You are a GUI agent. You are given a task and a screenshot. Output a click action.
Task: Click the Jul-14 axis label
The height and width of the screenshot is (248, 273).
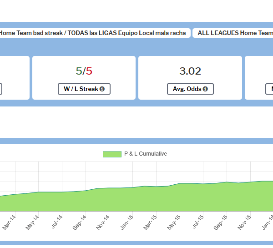point(57,222)
